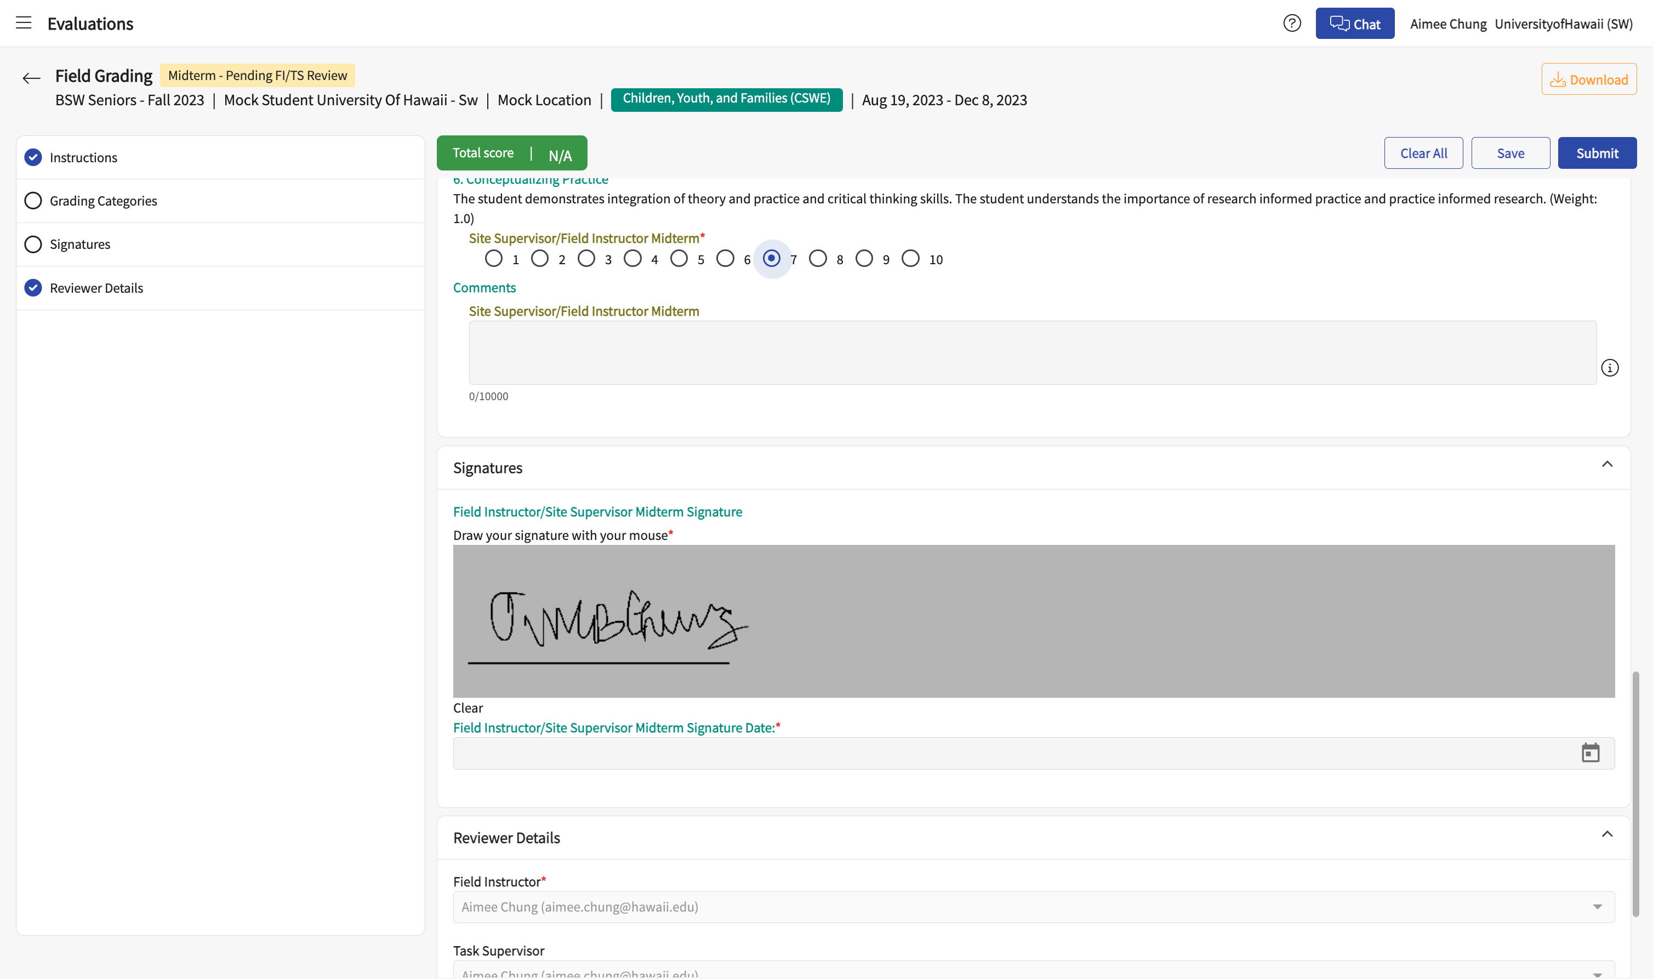Save the evaluation
Viewport: 1653px width, 979px height.
coord(1510,153)
